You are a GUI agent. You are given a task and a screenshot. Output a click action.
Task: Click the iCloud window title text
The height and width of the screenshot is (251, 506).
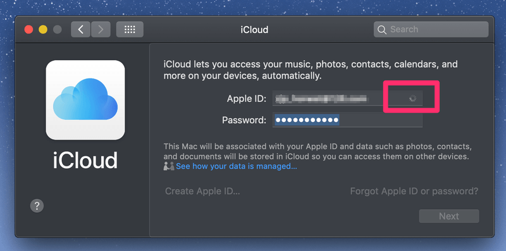coord(254,30)
